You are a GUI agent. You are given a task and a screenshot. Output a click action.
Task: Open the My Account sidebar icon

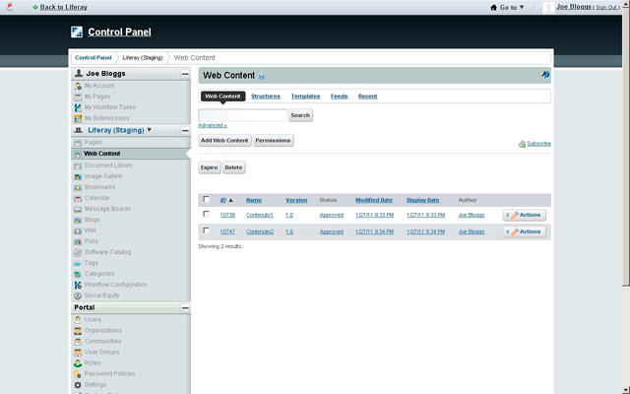(x=78, y=86)
